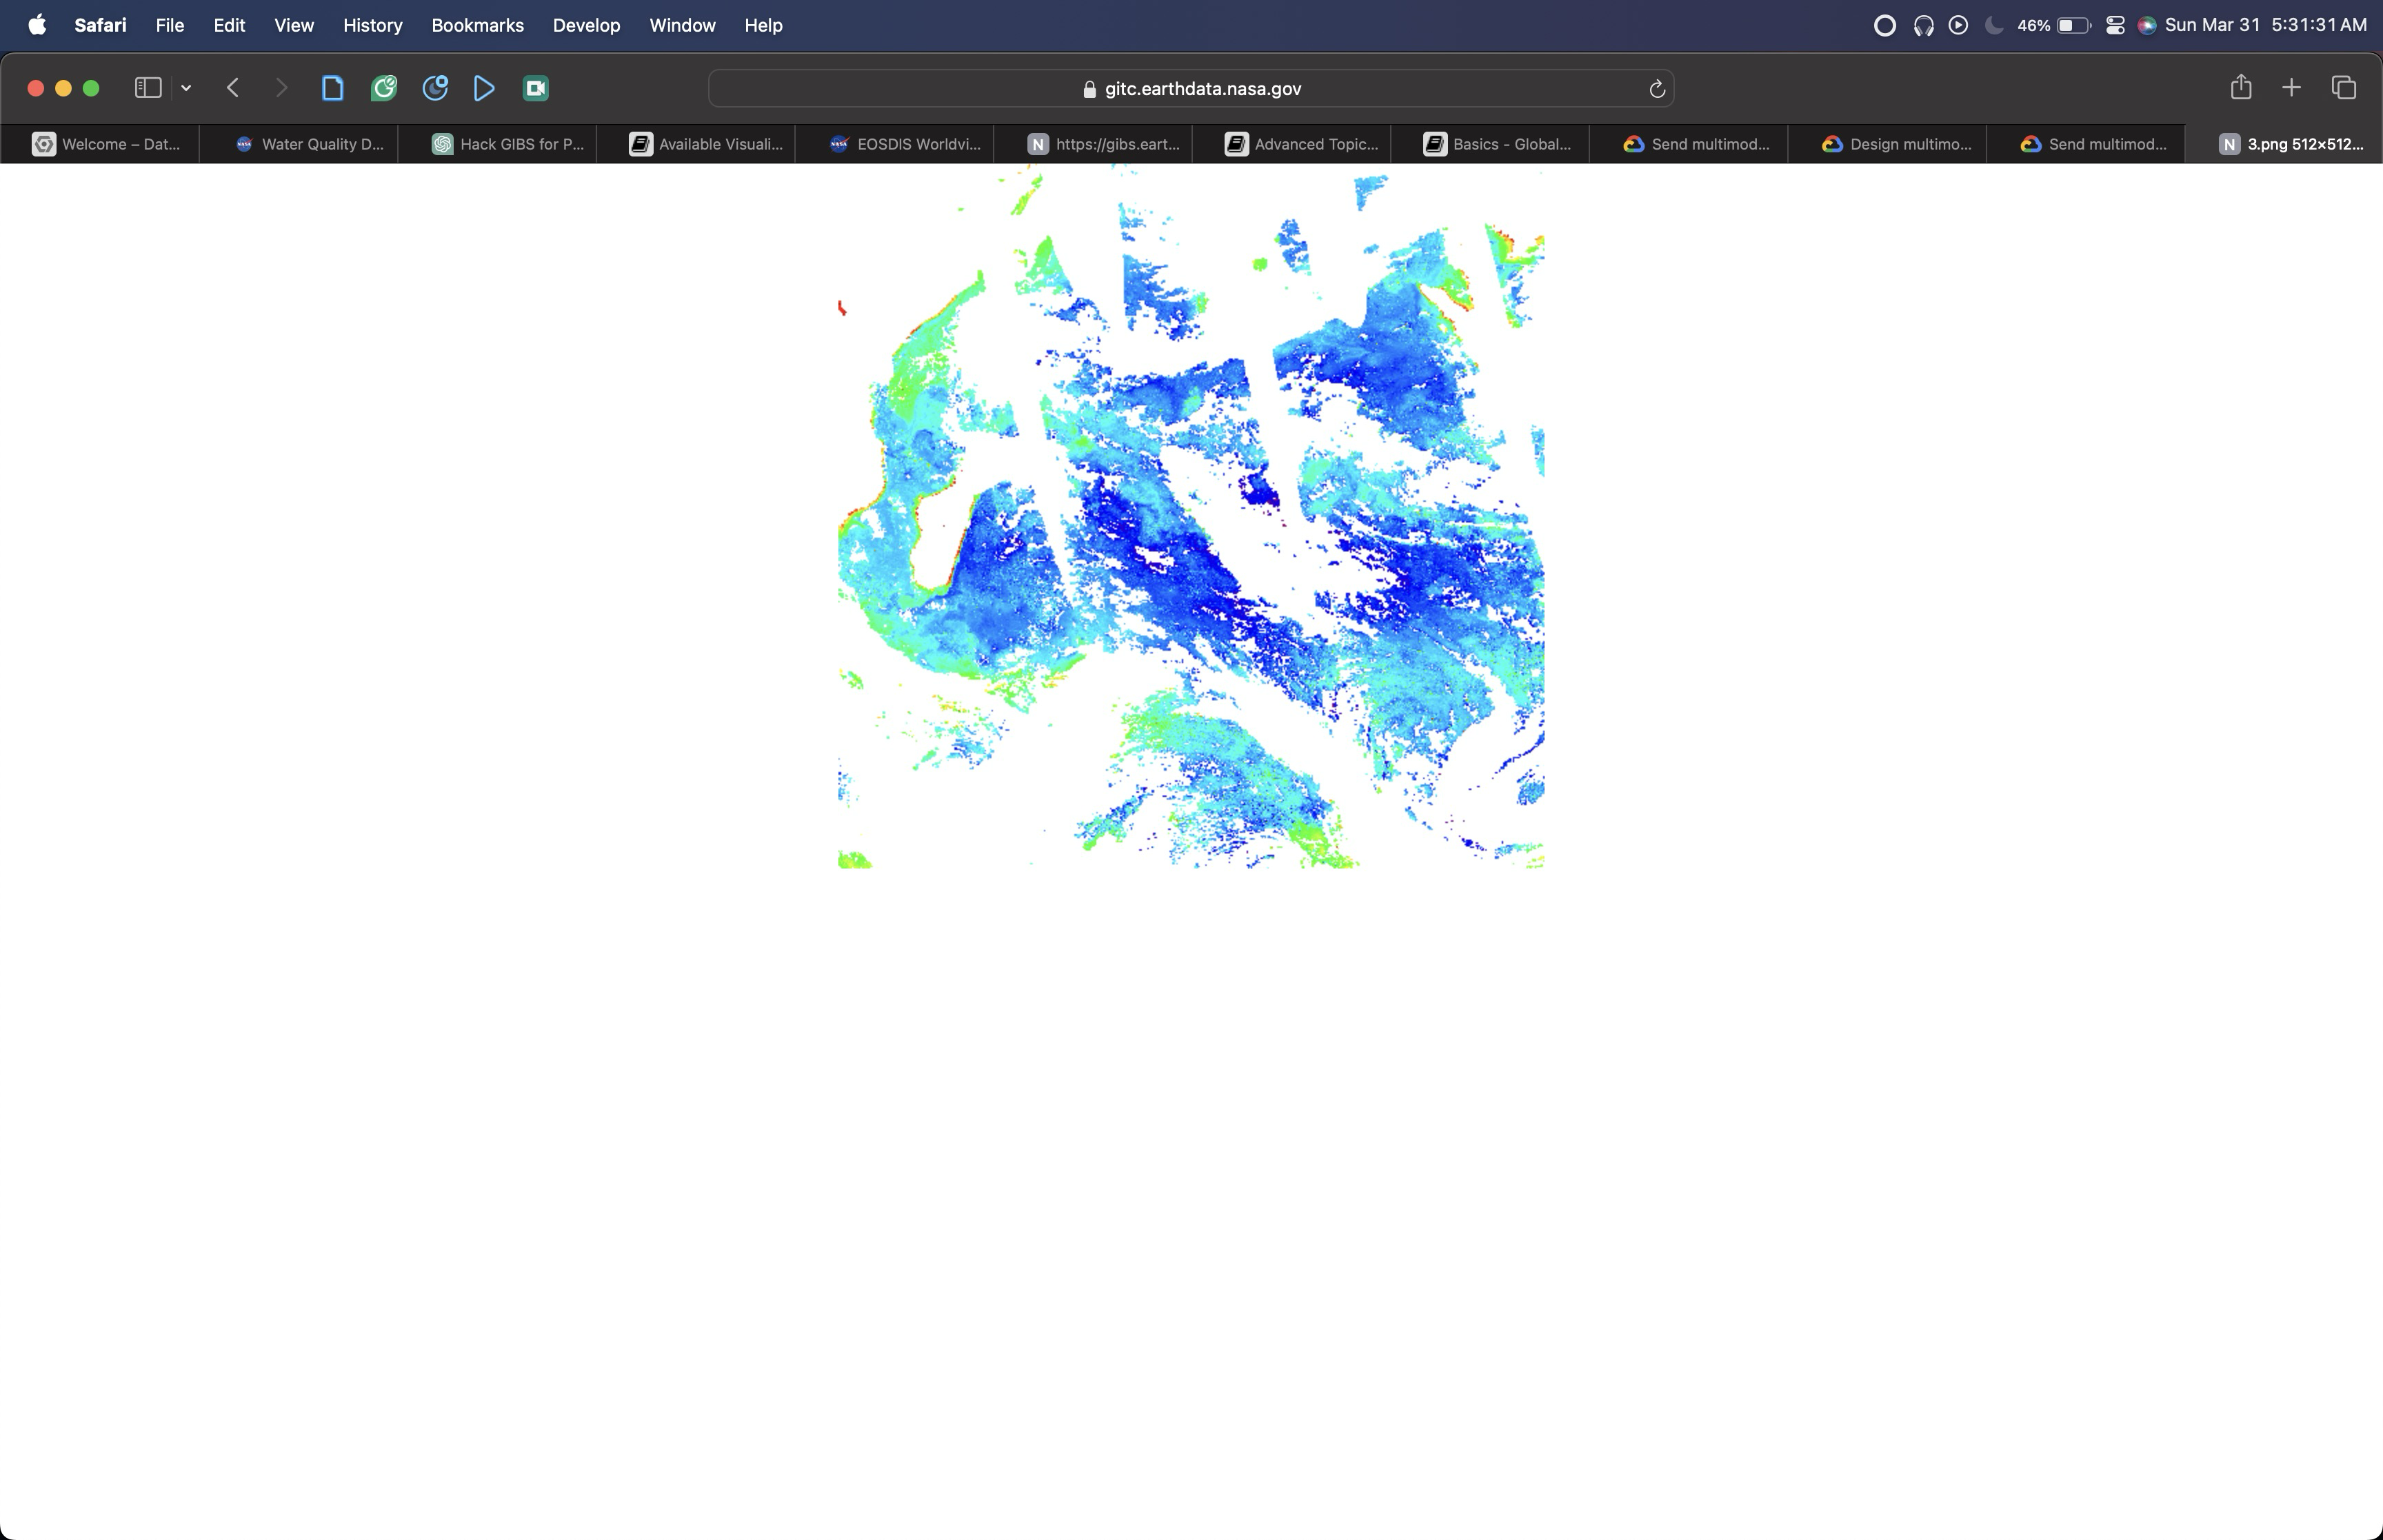
Task: Add a new tab with plus
Action: 2291,88
